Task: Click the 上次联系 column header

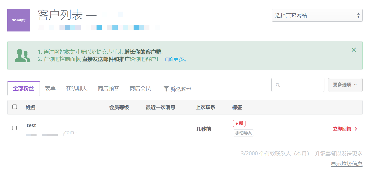Action: [x=205, y=108]
